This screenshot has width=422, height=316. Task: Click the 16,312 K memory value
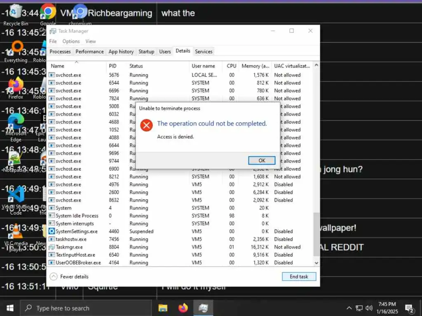[x=260, y=247]
